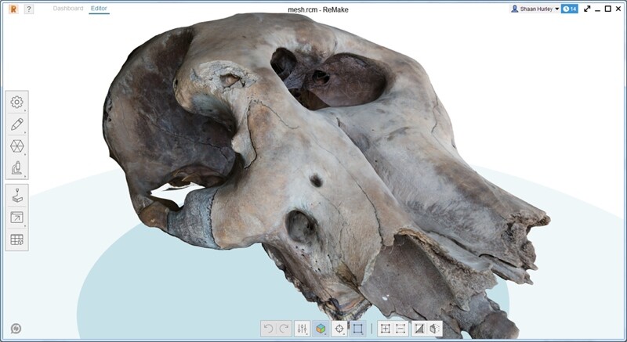627x342 pixels.
Task: Open the Settings gear tool in left toolbar
Action: tap(16, 102)
